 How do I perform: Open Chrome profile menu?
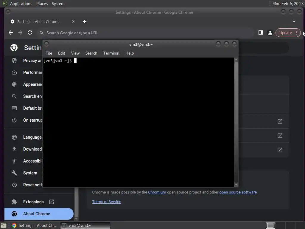[x=270, y=33]
